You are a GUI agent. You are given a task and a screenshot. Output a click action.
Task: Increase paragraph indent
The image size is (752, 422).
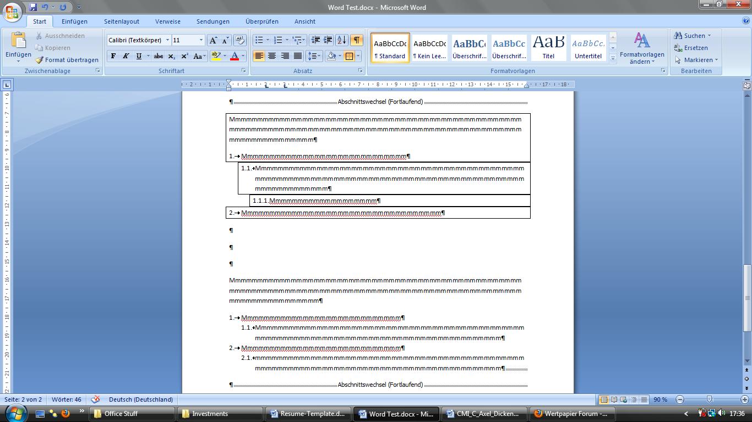(328, 40)
